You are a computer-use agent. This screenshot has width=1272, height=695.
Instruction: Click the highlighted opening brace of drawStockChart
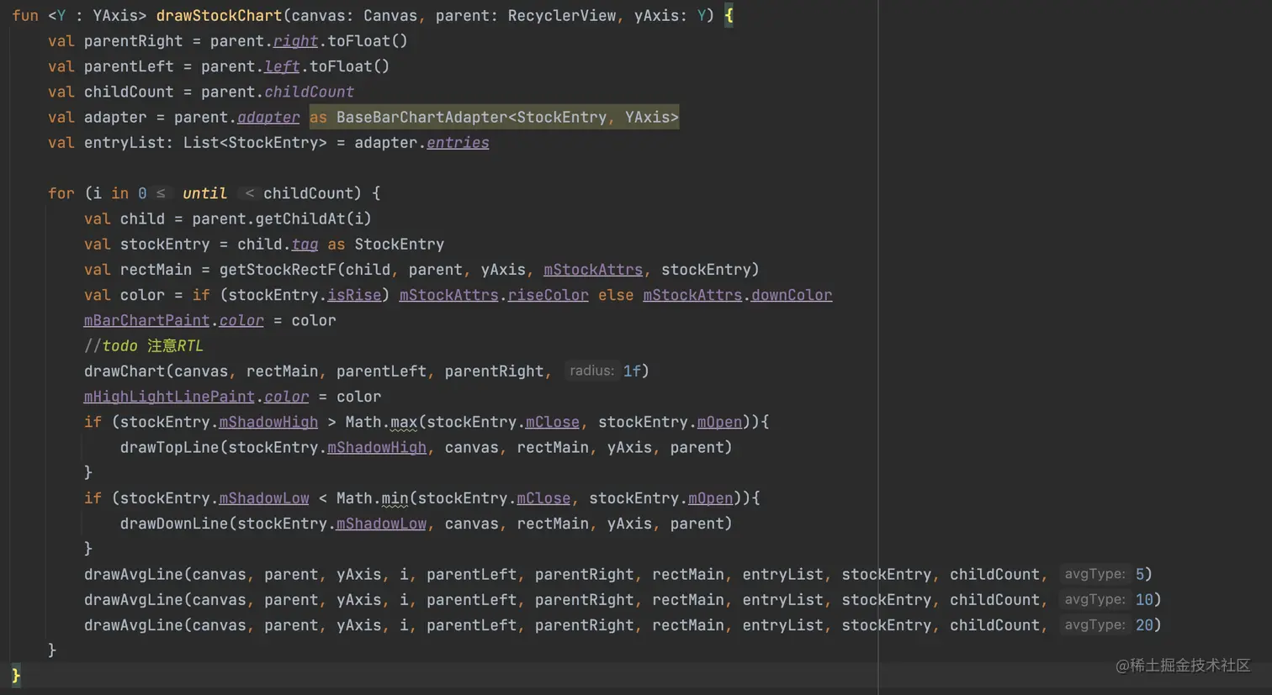coord(729,15)
